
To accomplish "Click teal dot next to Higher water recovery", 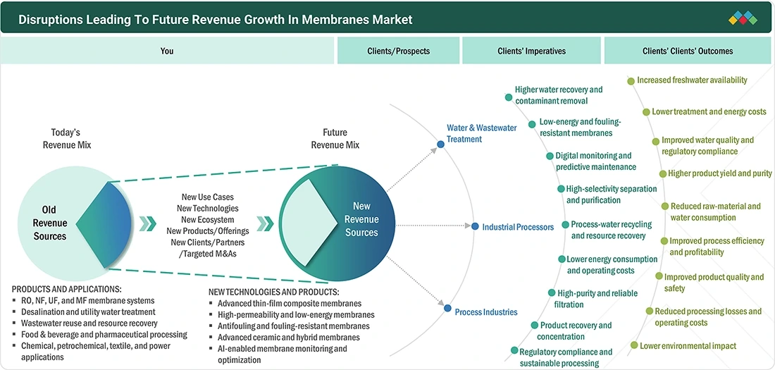I will (x=509, y=97).
